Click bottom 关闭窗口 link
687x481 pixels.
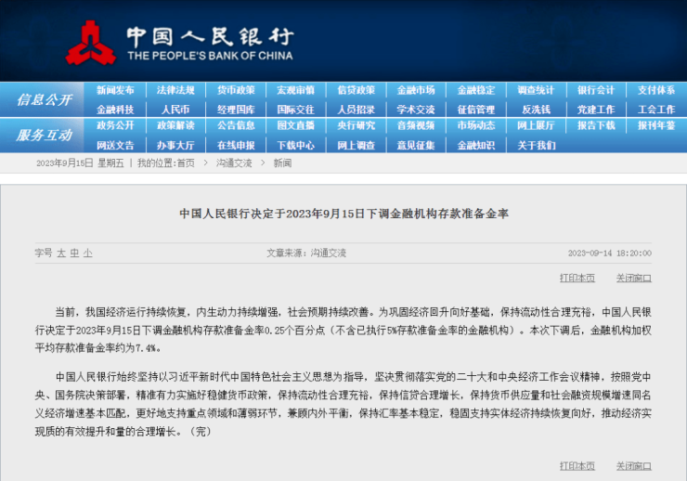[633, 465]
